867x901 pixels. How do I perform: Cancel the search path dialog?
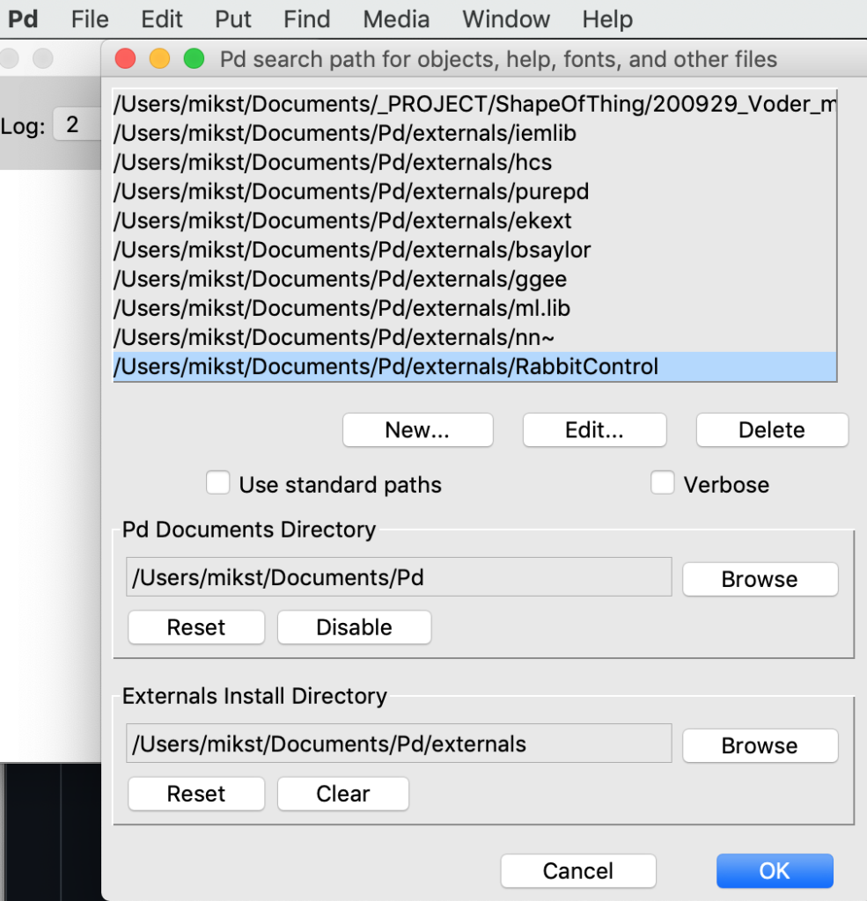point(577,870)
